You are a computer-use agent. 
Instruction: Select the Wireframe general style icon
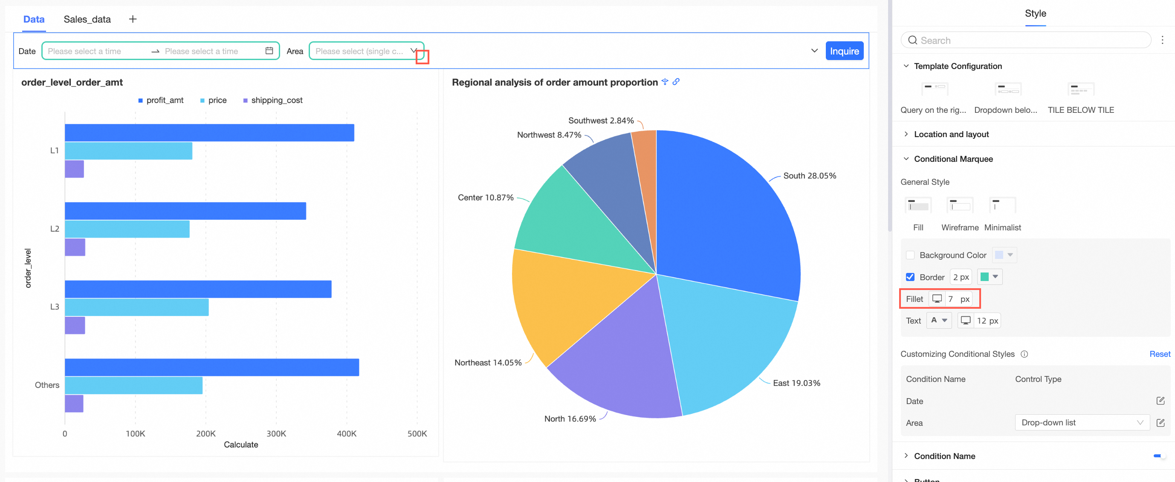point(959,206)
